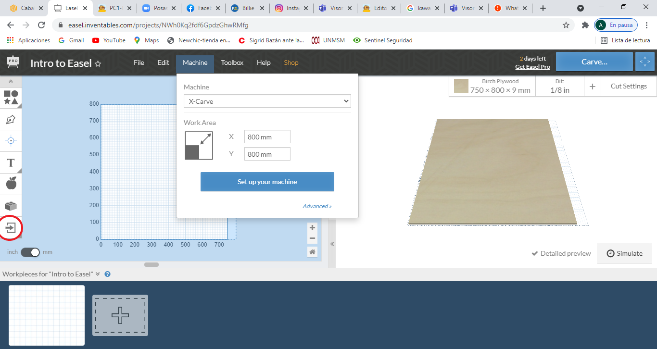Open the Advanced machine settings link
Image resolution: width=657 pixels, height=349 pixels.
317,206
